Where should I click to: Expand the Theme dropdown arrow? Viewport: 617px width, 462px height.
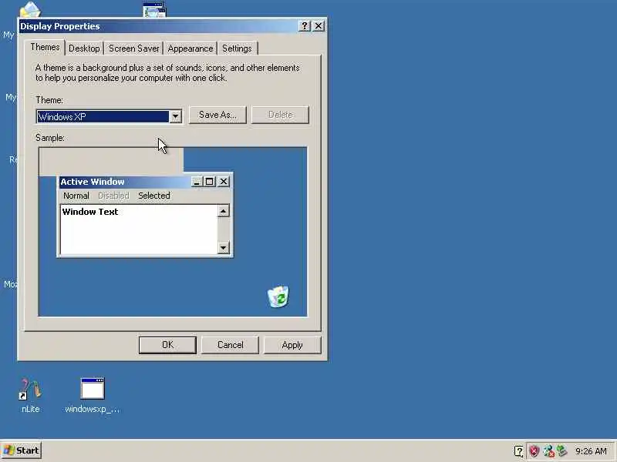[176, 117]
